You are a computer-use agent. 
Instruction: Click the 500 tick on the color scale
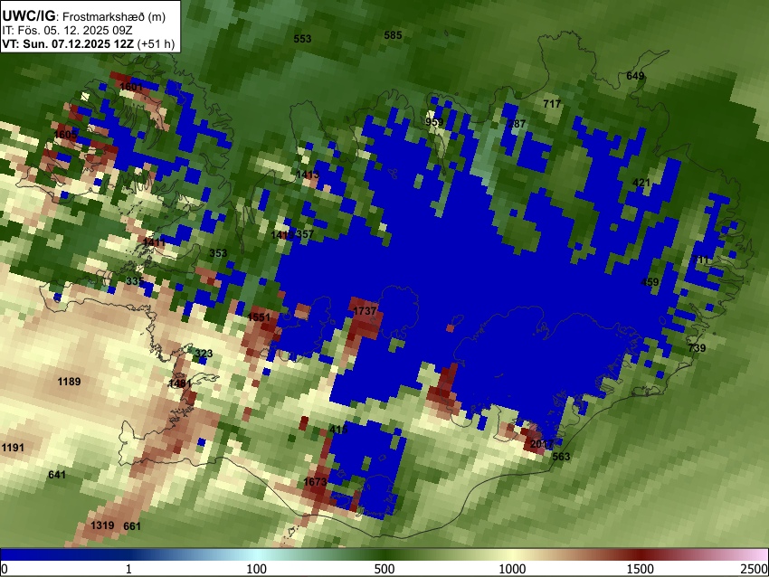pyautogui.click(x=384, y=569)
